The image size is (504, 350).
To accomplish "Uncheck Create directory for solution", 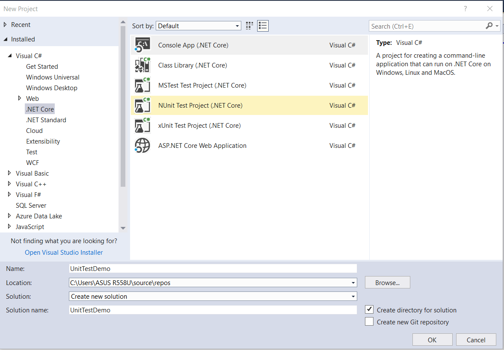I will pos(369,309).
